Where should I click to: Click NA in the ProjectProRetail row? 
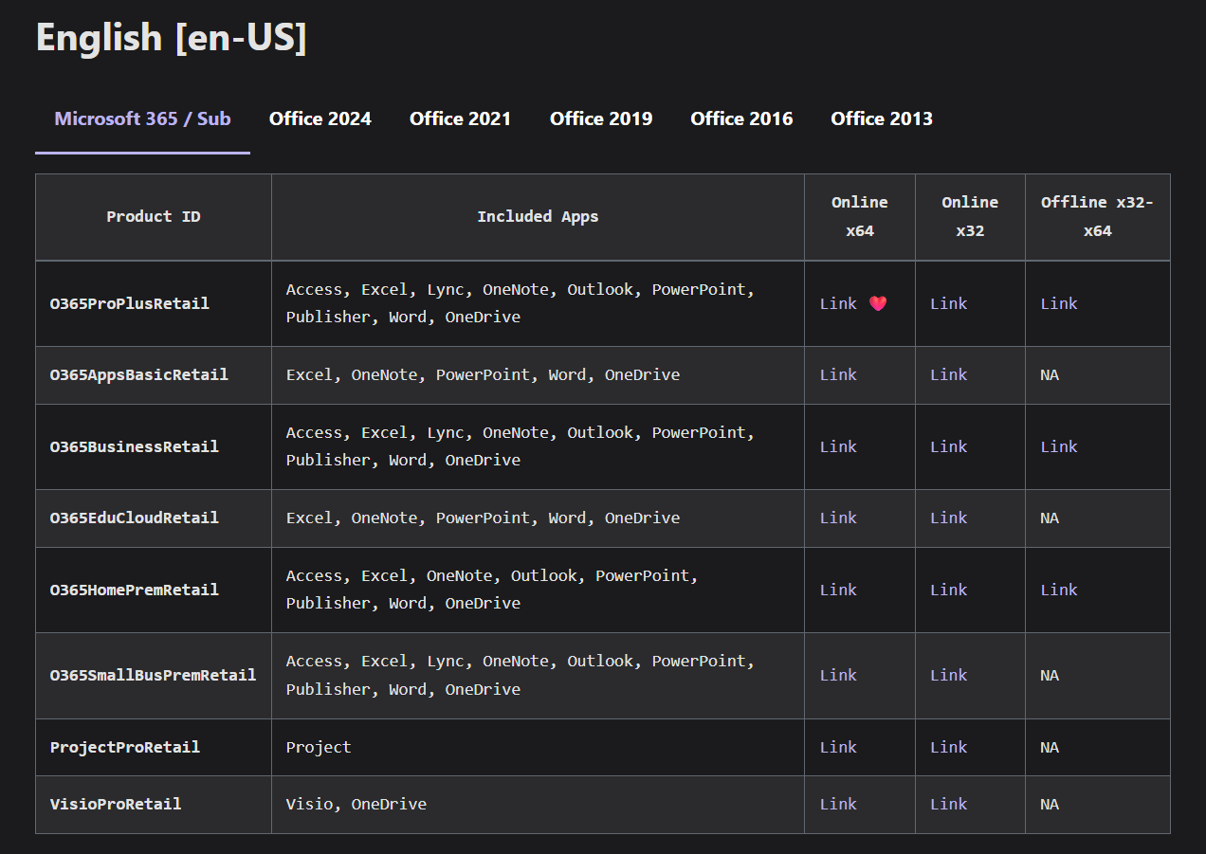[1050, 747]
